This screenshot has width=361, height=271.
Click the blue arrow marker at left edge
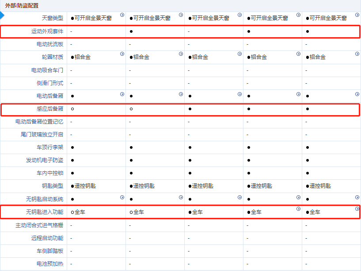(2, 15)
